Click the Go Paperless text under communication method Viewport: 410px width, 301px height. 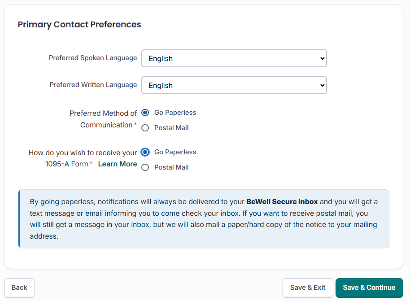click(x=175, y=113)
